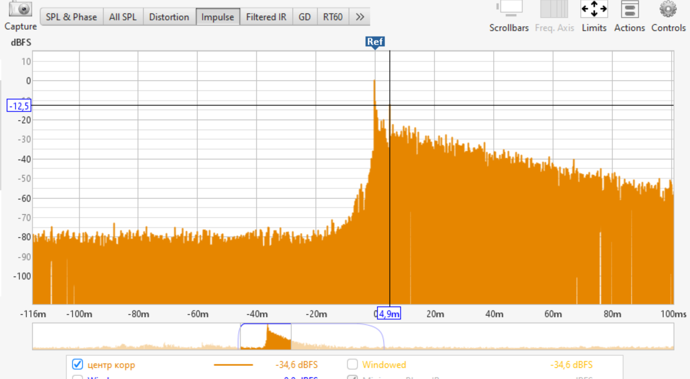
Task: Click the highlighted region in the overview strip
Action: click(265, 336)
